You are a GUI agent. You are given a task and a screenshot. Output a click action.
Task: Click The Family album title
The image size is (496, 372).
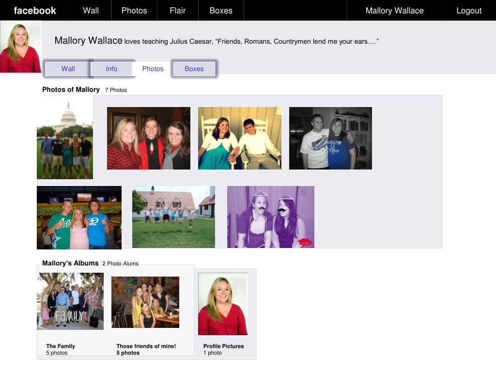click(61, 346)
